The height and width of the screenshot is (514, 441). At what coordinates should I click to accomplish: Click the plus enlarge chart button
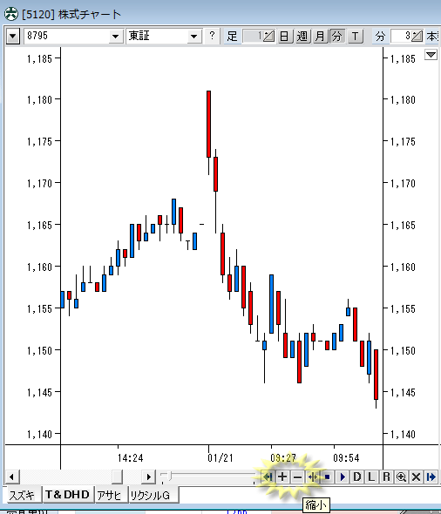[282, 477]
